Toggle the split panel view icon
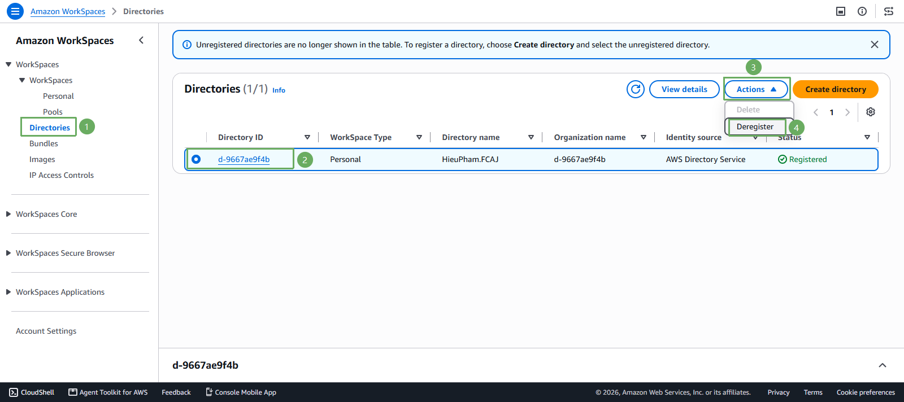 pyautogui.click(x=841, y=11)
